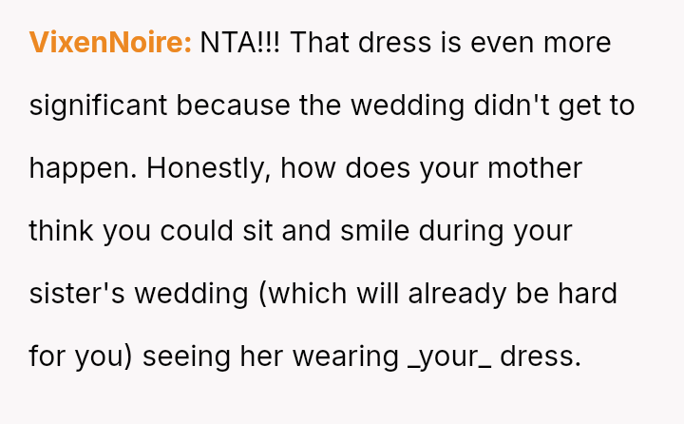Open the VixenNoire username link
The height and width of the screenshot is (424, 684).
click(x=110, y=43)
